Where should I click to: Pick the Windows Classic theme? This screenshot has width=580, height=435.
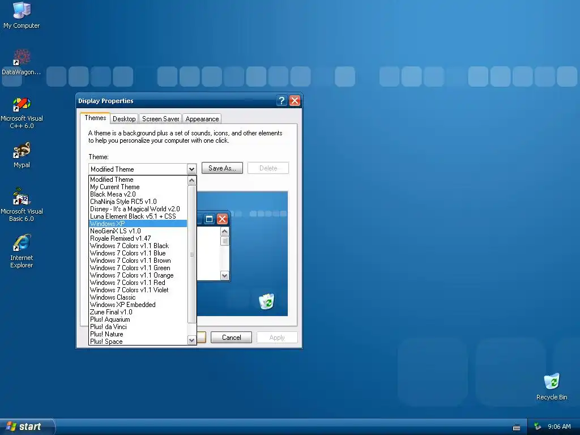(138, 297)
